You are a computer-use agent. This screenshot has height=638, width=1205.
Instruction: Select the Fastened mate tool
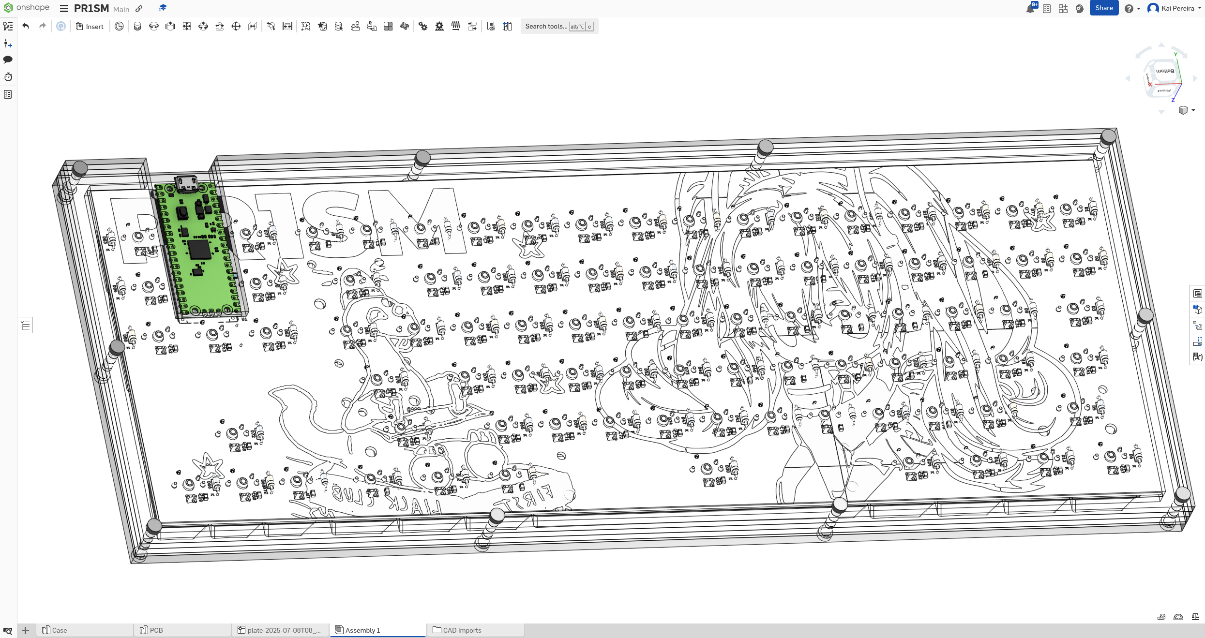tap(137, 26)
